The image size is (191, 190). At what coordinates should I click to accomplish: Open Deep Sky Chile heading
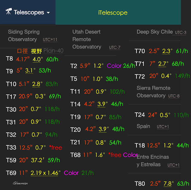pyautogui.click(x=155, y=32)
